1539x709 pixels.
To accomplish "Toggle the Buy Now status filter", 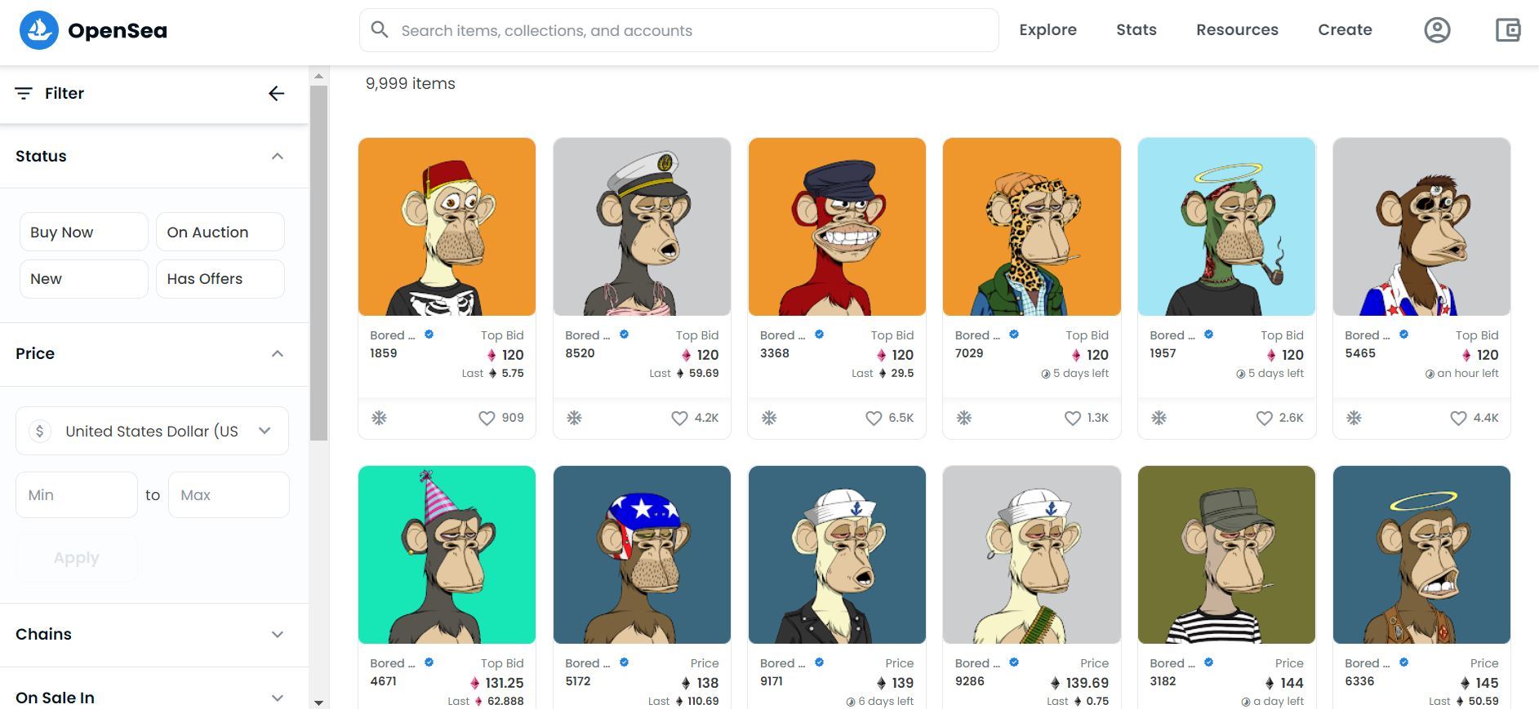I will point(84,232).
